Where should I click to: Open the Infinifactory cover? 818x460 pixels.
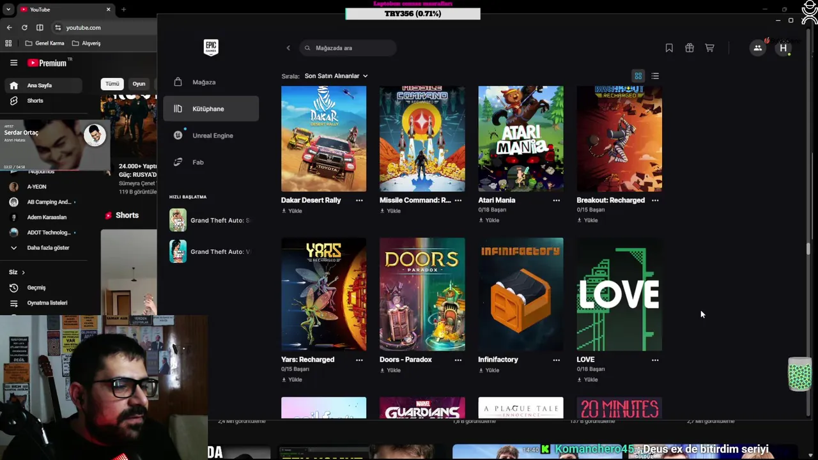(x=521, y=295)
